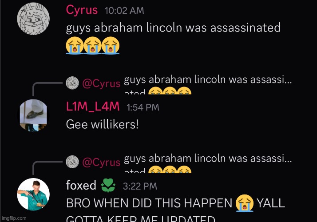Click the foxed username
This screenshot has height=222, width=317.
(81, 185)
